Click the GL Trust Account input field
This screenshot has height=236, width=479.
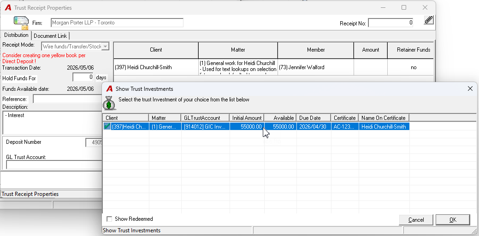pyautogui.click(x=54, y=165)
